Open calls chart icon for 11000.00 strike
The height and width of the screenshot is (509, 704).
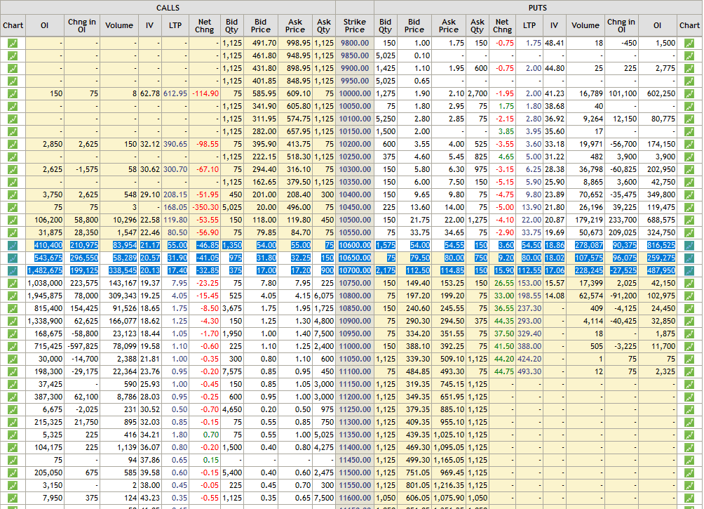coord(13,346)
